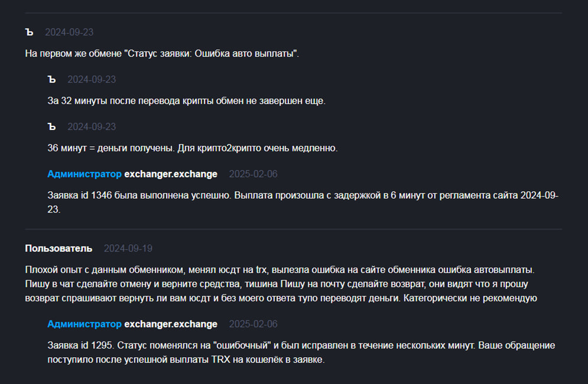Click the reply '36 минут = деньги получены'

point(192,148)
